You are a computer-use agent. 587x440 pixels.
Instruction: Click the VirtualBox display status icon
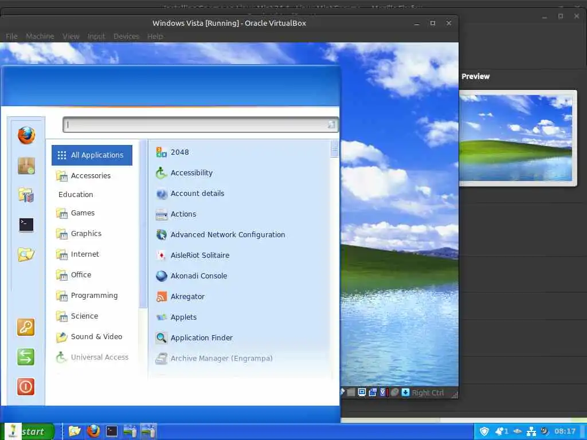(362, 392)
